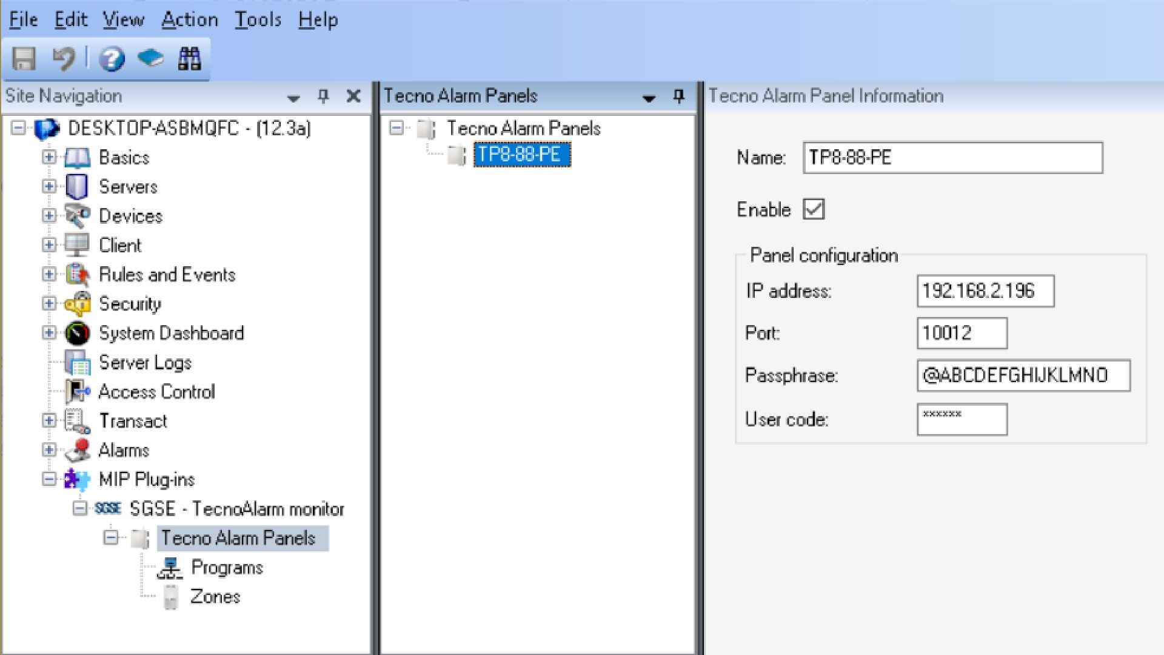Screen dimensions: 1164x655
Task: Click the Passphrase field showing passphrase value
Action: point(1023,375)
